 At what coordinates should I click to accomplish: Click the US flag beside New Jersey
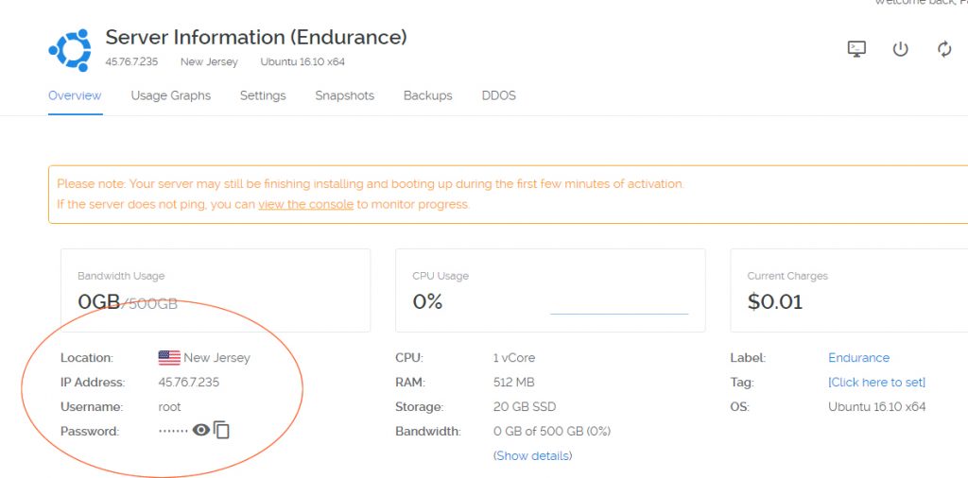pyautogui.click(x=169, y=358)
